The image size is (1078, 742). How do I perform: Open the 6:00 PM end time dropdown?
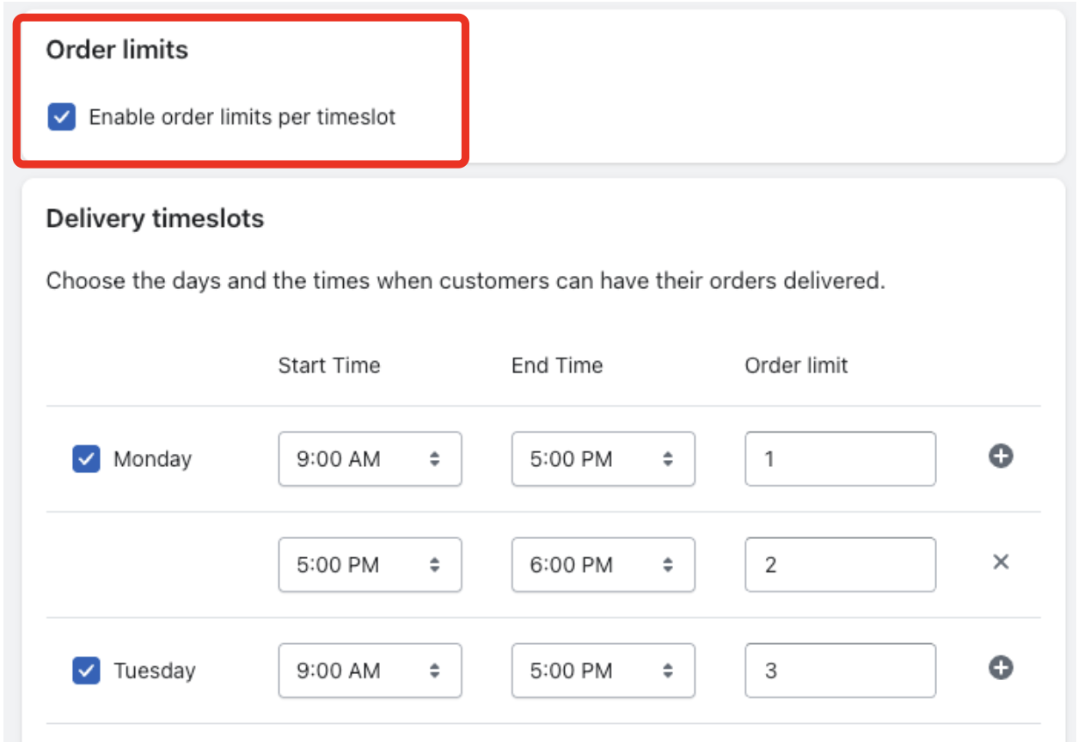[603, 565]
